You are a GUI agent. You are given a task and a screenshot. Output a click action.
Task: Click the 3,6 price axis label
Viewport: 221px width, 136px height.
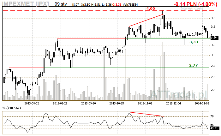point(213,27)
